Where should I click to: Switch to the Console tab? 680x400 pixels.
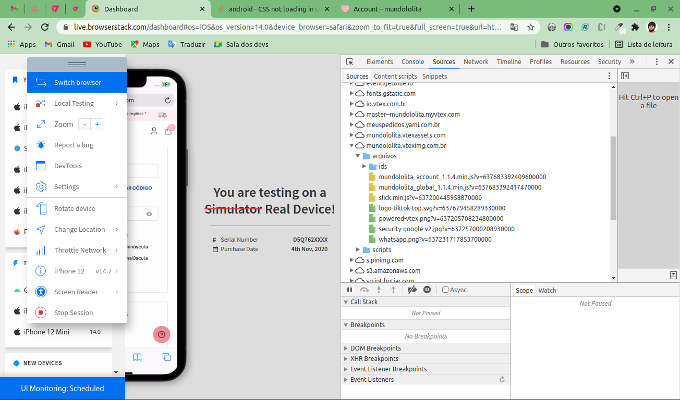413,61
